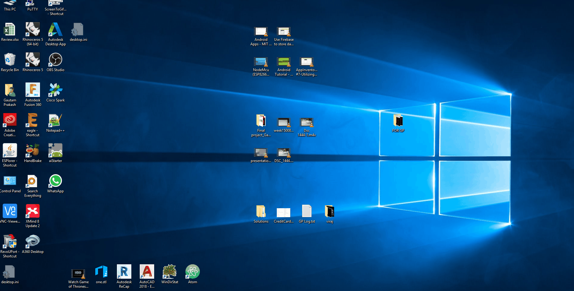Select the Cisco Spark icon
Viewport: 574px width, 291px height.
(x=56, y=93)
